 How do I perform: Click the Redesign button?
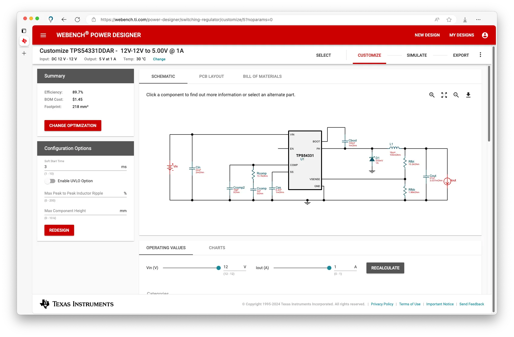pyautogui.click(x=59, y=230)
